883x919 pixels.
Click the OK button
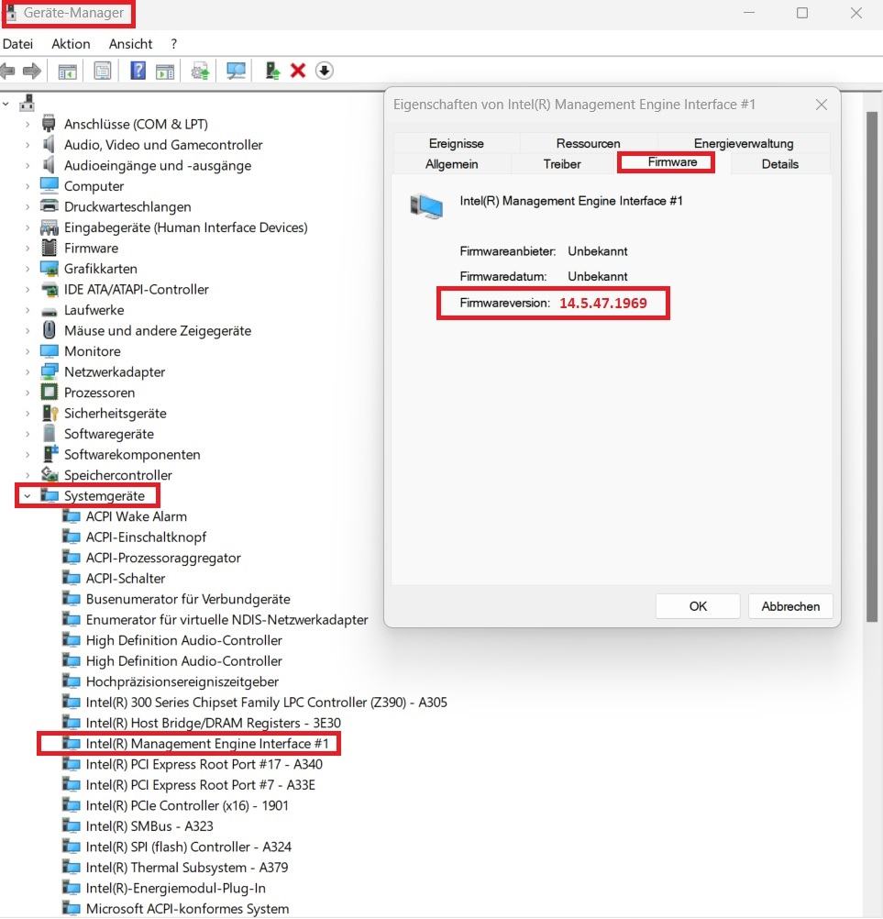pyautogui.click(x=698, y=606)
